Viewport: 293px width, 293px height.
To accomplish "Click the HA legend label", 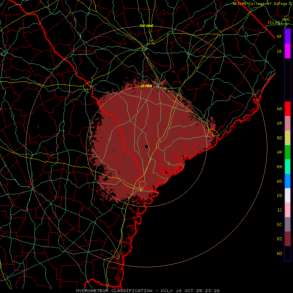I will pos(279,109).
